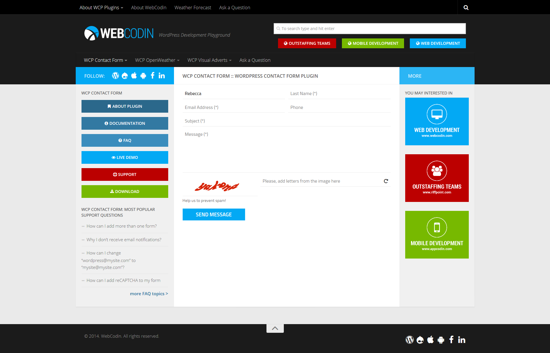Click the '© 2014. WebCodin. All rights reserved.' text

pyautogui.click(x=122, y=336)
